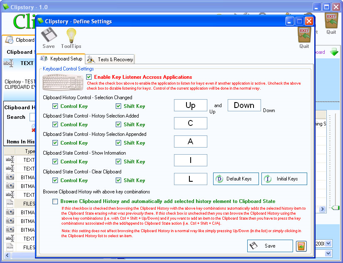The height and width of the screenshot is (263, 343).
Task: Click the Clipboard tab icon in main window
Action: coord(10,40)
